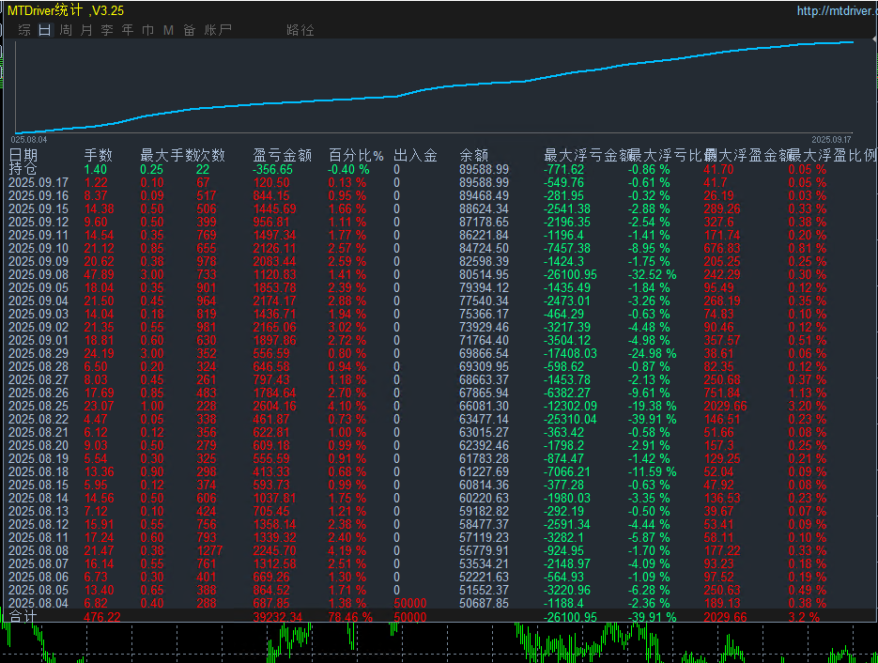The width and height of the screenshot is (878, 663).
Task: Click the equity growth curve chart
Action: pyautogui.click(x=434, y=86)
